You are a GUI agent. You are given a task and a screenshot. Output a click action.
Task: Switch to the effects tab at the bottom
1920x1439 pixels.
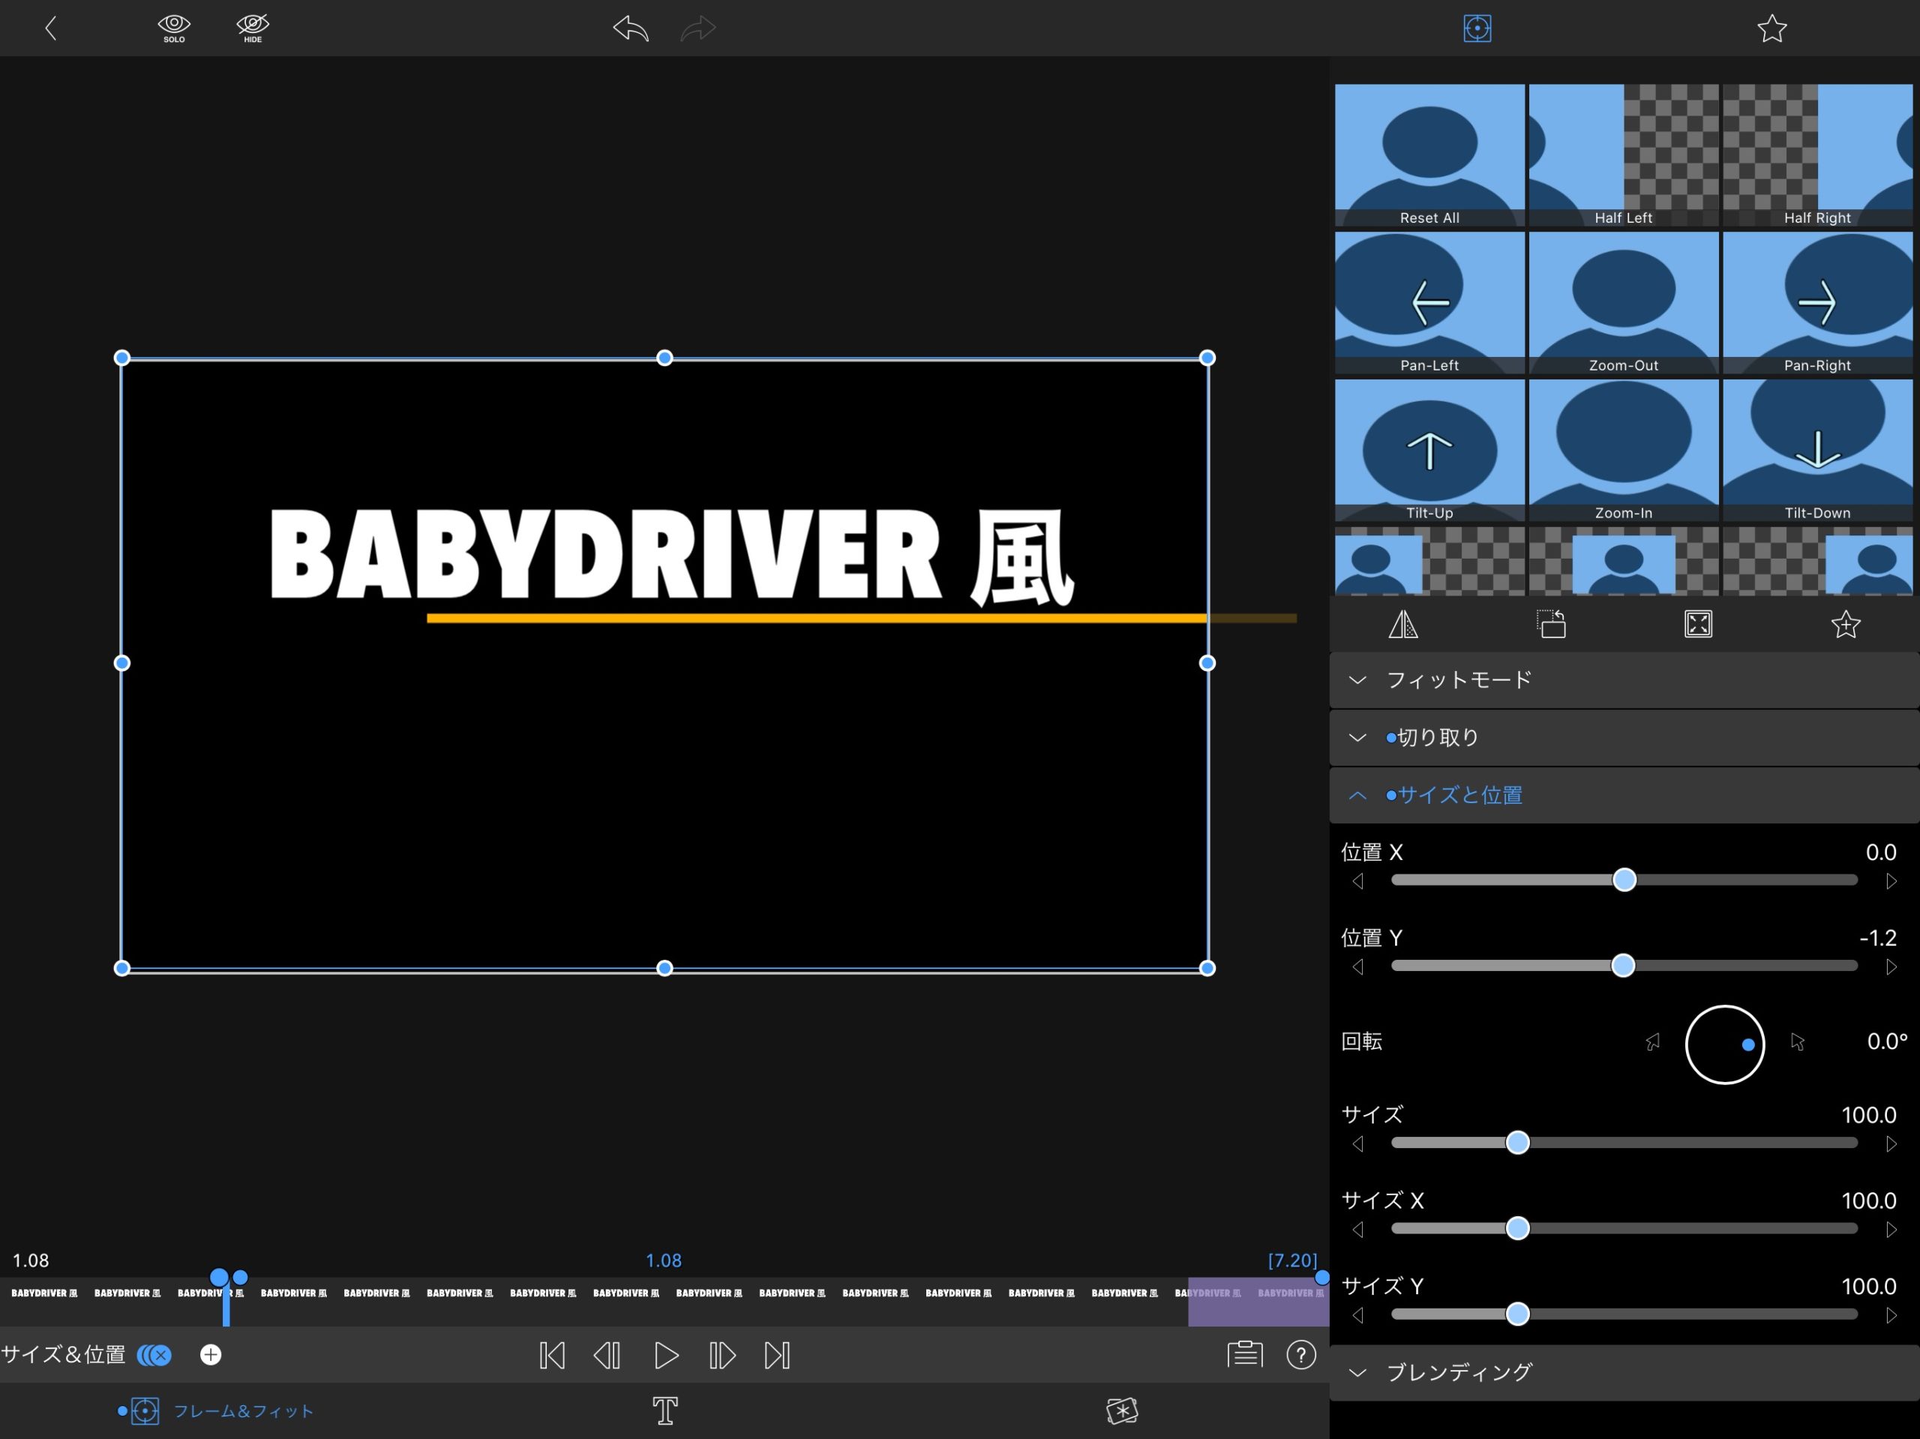1122,1411
